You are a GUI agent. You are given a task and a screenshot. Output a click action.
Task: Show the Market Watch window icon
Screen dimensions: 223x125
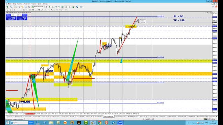16,7
